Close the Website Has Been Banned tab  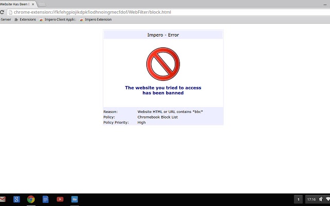click(33, 4)
